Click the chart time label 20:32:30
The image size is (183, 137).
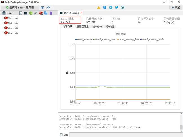(x=123, y=103)
